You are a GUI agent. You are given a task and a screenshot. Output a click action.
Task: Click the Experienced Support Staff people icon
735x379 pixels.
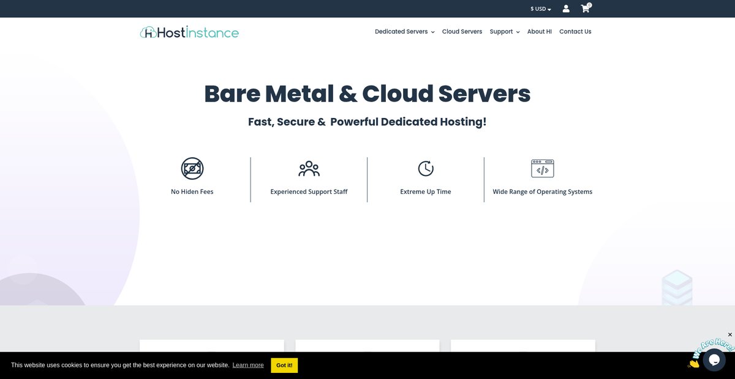point(309,168)
